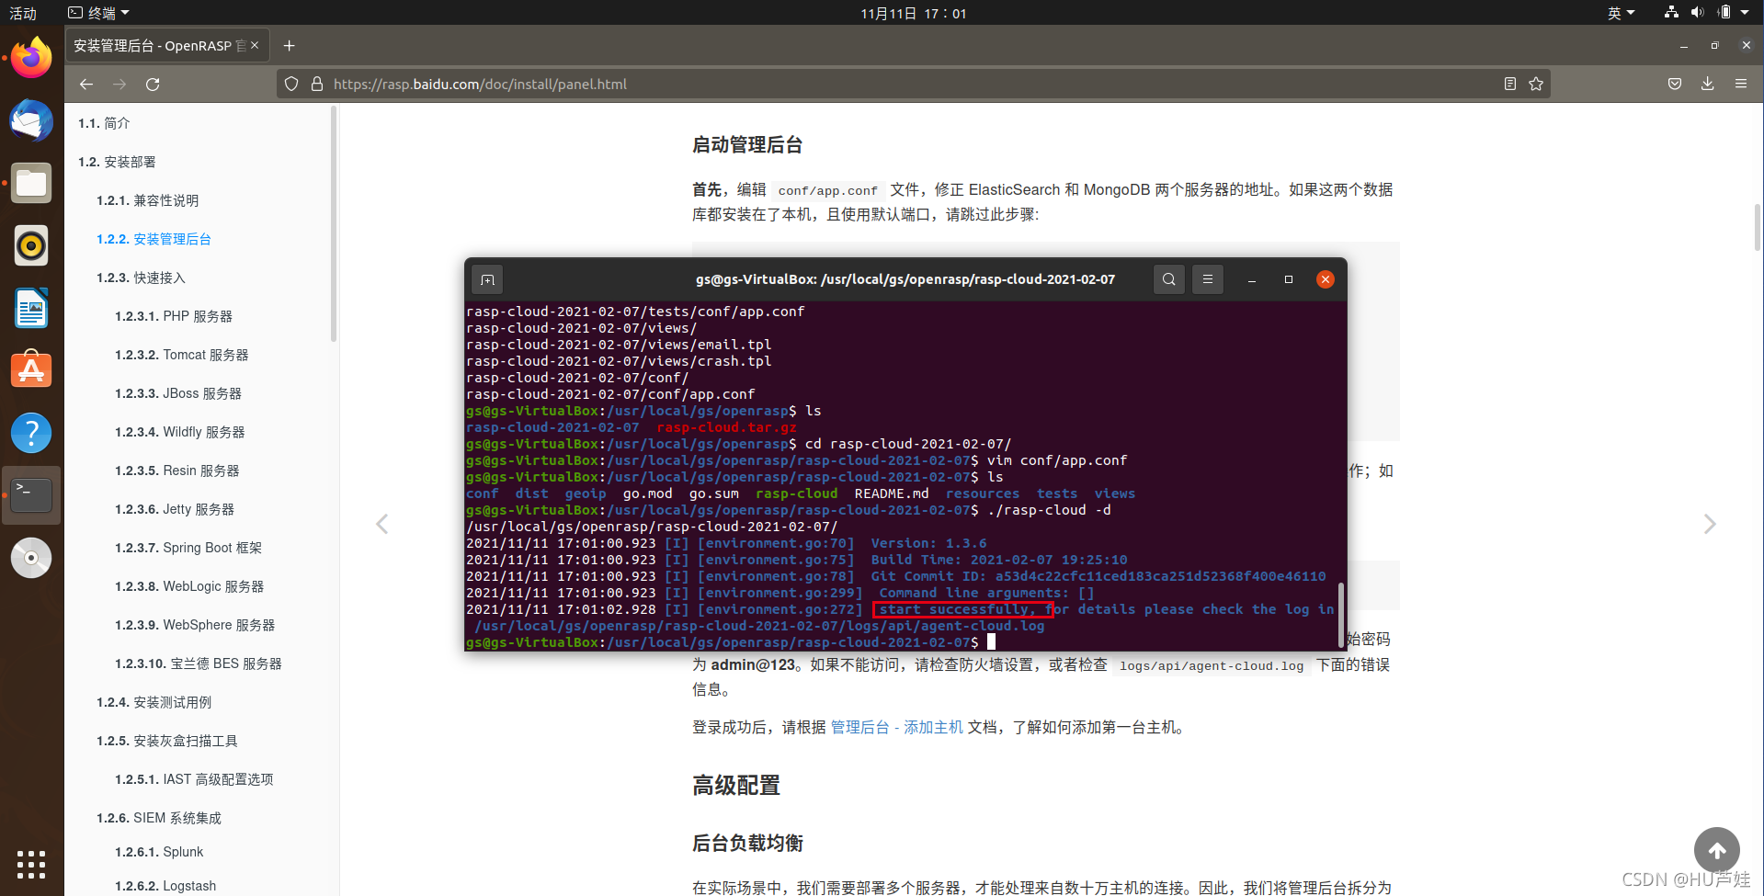Open a new terminal tab with the tab icon
This screenshot has width=1764, height=896.
(486, 278)
